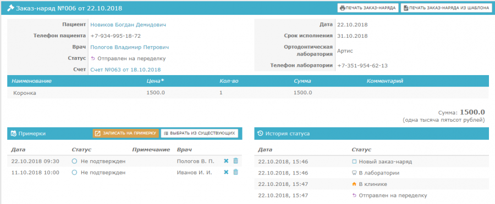Click the В клинике status history entry
This screenshot has height=204, width=495.
(x=373, y=184)
